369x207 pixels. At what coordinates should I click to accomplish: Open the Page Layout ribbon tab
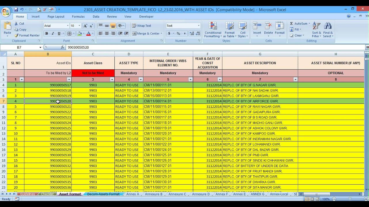56,17
